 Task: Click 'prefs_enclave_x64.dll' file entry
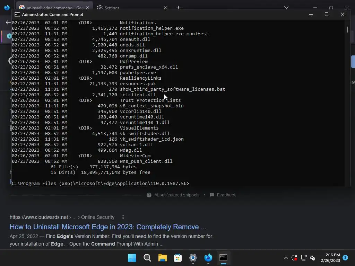click(149, 67)
